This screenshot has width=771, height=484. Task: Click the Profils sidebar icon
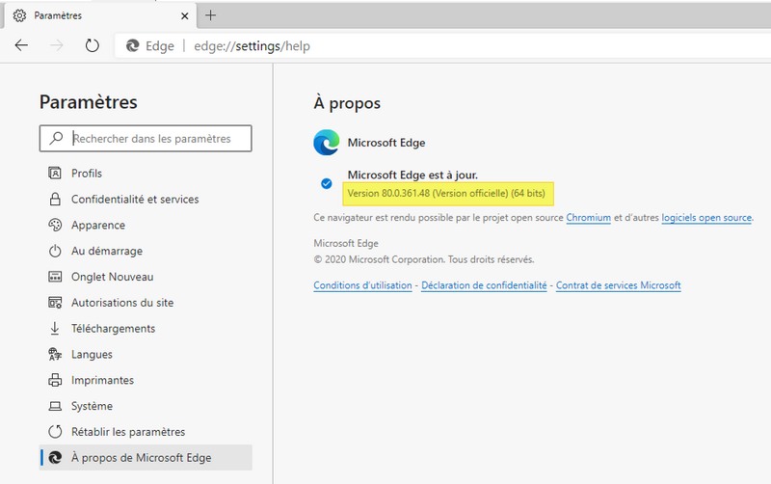(54, 174)
